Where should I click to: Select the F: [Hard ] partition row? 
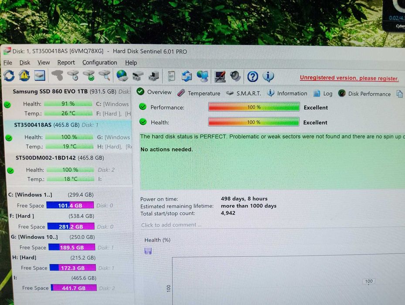[51, 216]
